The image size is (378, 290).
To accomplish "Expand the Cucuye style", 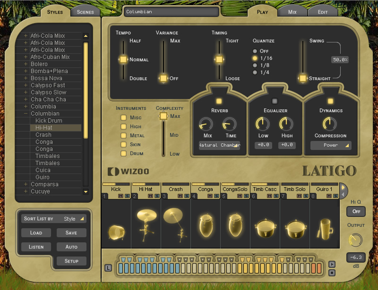I will 26,191.
